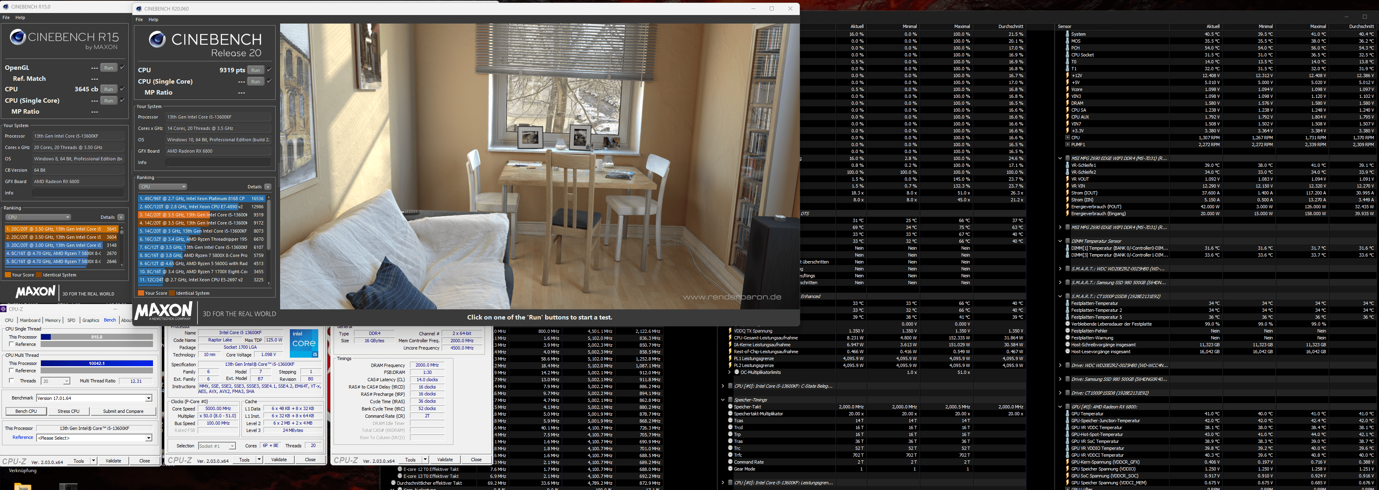This screenshot has height=490, width=1379.
Task: Click Vcore lightning icon in HWiNFO
Action: pos(1068,89)
